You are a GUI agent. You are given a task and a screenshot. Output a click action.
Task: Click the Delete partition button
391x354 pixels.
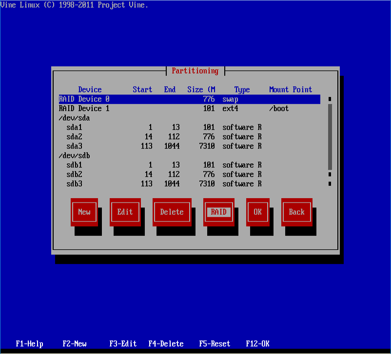click(x=172, y=212)
